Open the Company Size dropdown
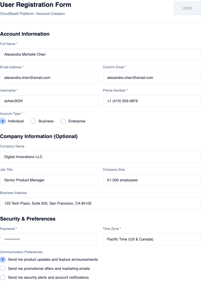 point(152,180)
